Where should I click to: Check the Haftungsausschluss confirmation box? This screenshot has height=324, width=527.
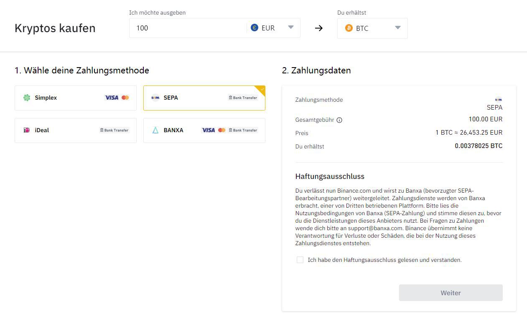[300, 260]
